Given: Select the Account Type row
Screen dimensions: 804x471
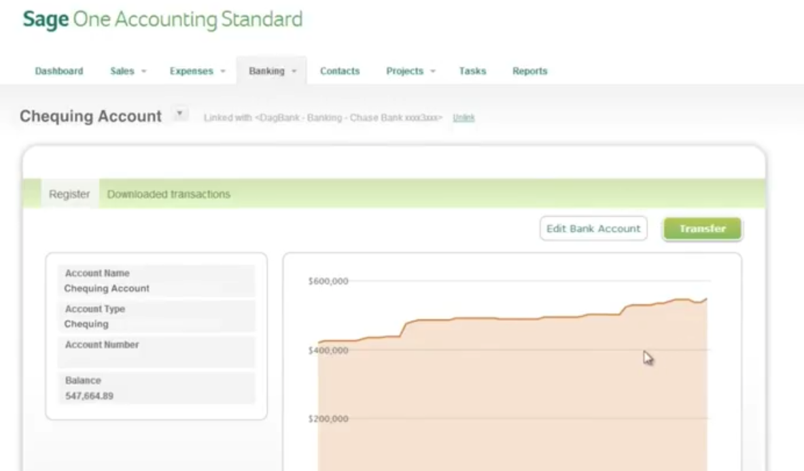Looking at the screenshot, I should coord(156,317).
